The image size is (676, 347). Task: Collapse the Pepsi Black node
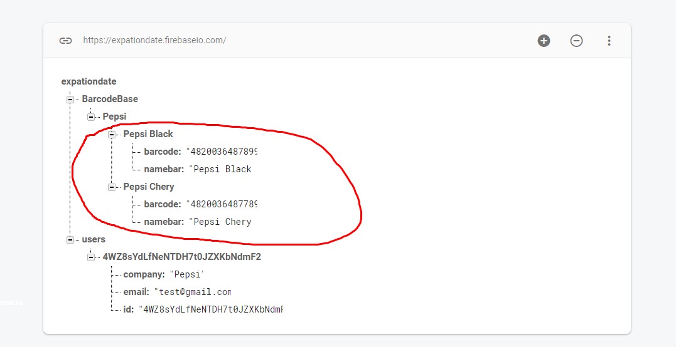pos(111,135)
